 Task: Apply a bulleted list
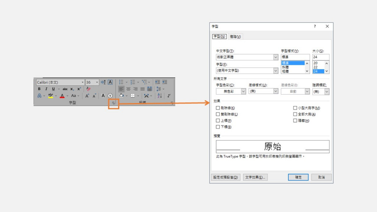pyautogui.click(x=121, y=82)
